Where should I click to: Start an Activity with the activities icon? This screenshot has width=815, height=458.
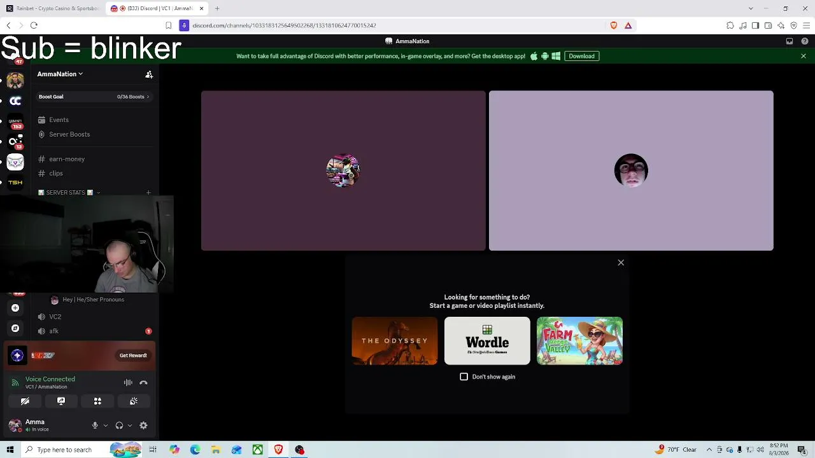pyautogui.click(x=97, y=401)
